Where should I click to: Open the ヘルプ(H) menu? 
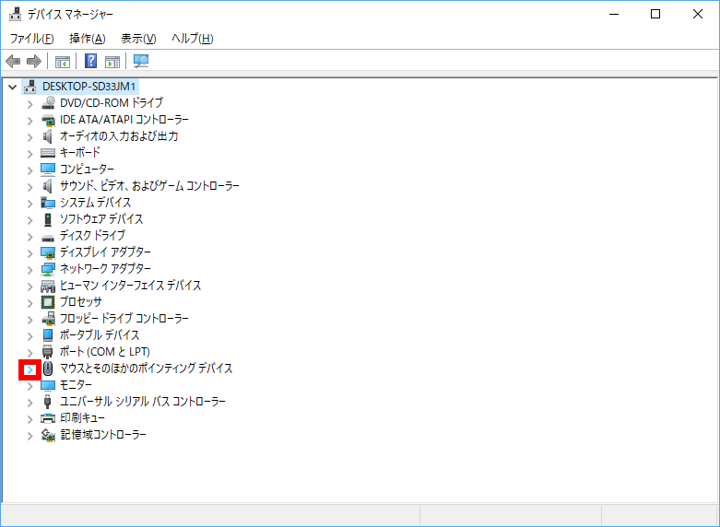tap(193, 39)
